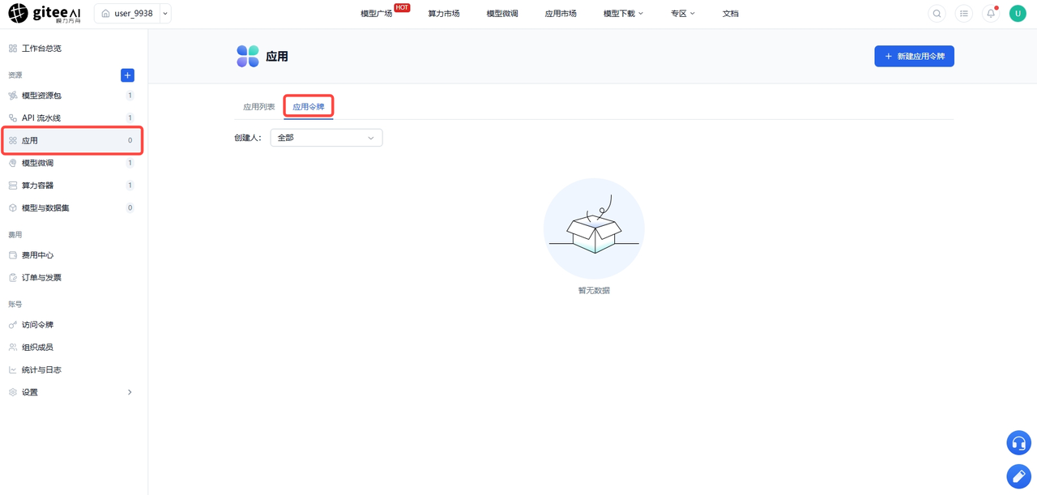Screen dimensions: 1037x495
Task: Click the 新建应用令牌 button
Action: [914, 56]
